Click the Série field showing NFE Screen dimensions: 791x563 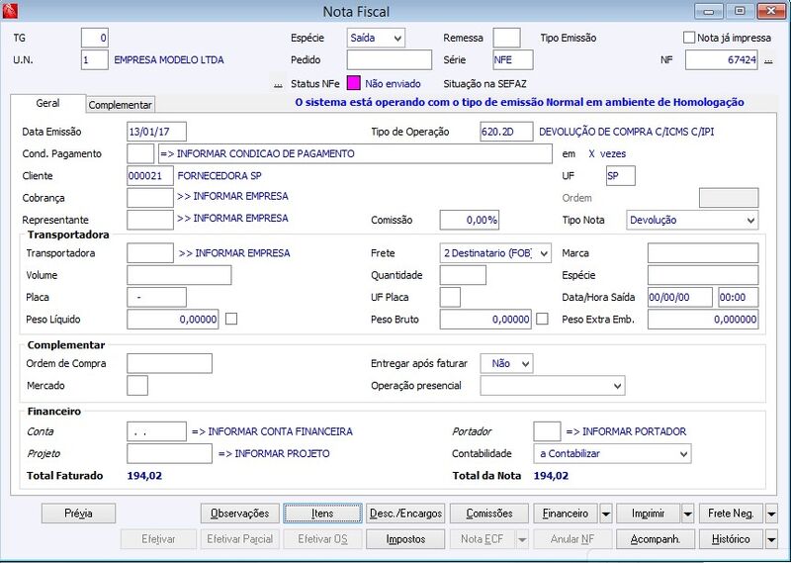coord(513,59)
